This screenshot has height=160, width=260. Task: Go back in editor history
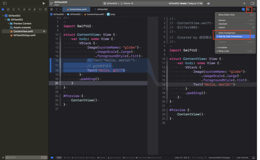57,9
